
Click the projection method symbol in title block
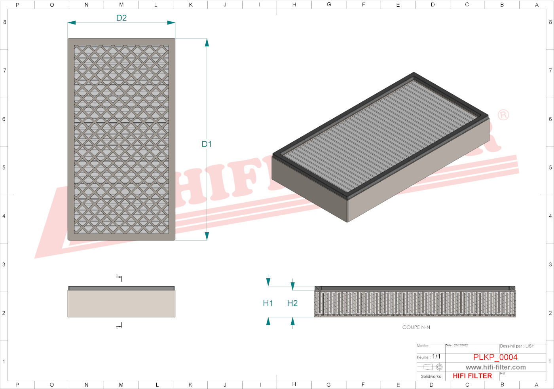(433, 367)
